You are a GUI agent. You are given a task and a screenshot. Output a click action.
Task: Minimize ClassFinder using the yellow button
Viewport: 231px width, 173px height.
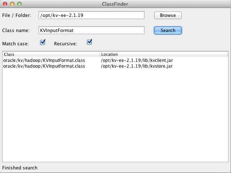tap(12, 4)
